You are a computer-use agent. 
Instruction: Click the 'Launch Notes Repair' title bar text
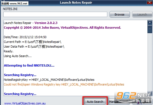pyautogui.click(x=76, y=3)
